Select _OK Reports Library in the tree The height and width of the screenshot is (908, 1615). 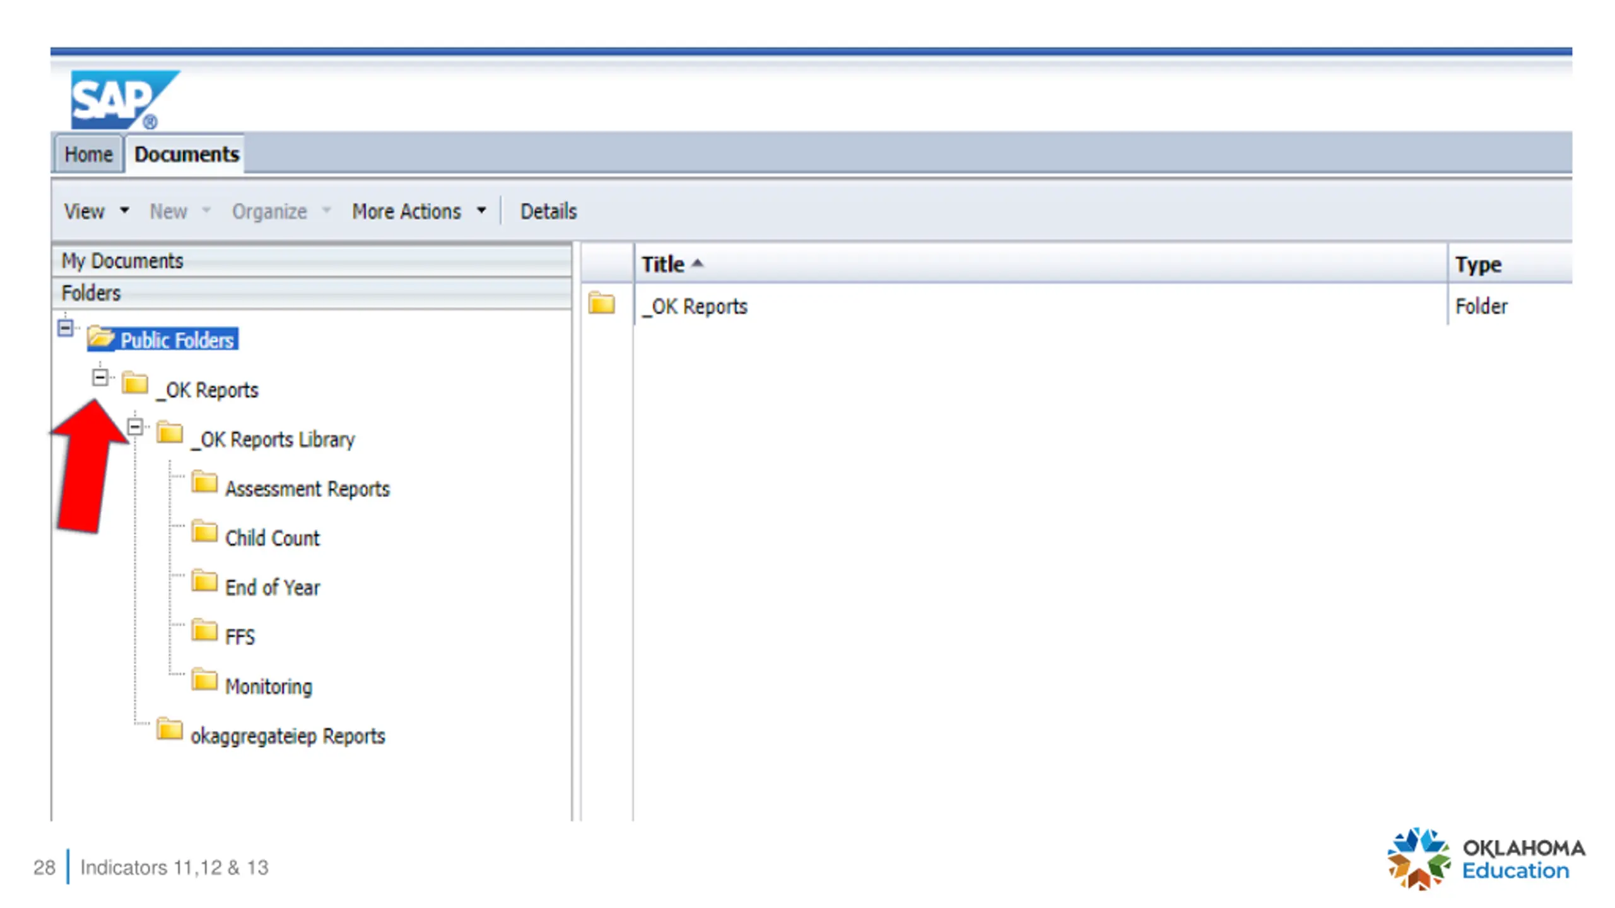point(273,439)
